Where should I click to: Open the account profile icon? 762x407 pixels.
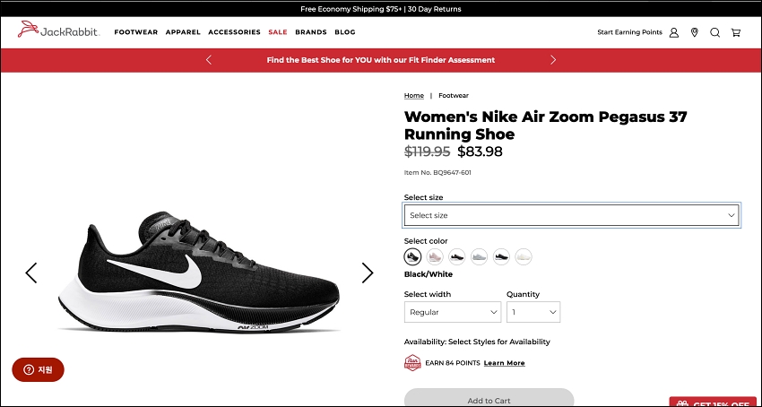pyautogui.click(x=673, y=32)
